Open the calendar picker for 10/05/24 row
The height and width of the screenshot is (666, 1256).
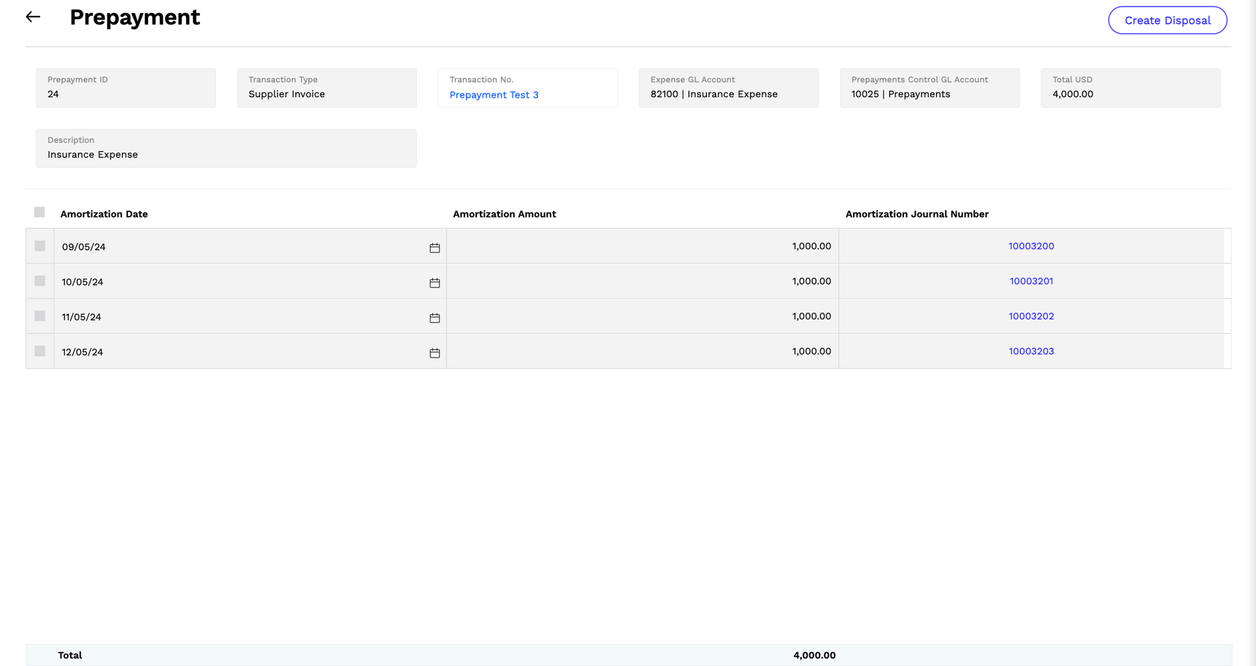coord(434,283)
